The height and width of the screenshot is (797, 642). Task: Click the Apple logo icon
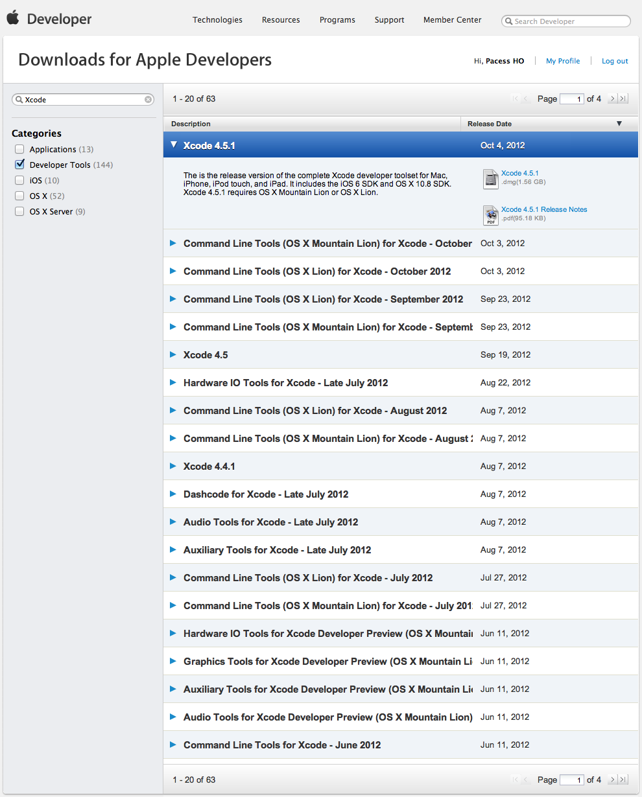[13, 17]
